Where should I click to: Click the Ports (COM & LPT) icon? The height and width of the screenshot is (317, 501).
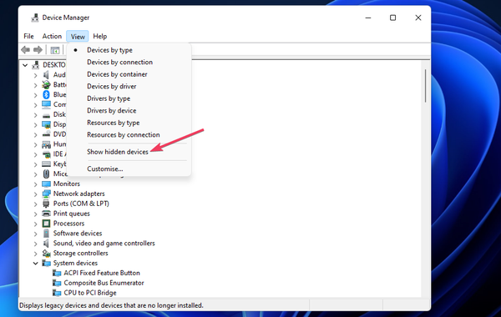point(46,204)
